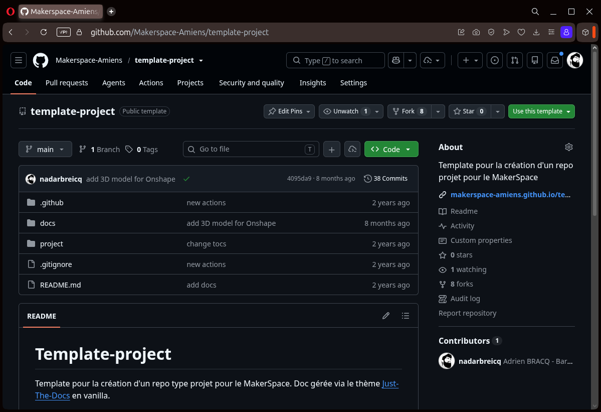Image resolution: width=601 pixels, height=412 pixels.
Task: Edit the README with pencil icon
Action: 386,316
